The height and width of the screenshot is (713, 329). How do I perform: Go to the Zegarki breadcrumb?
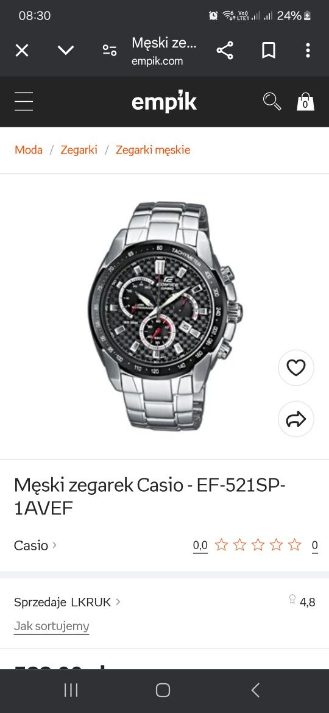pyautogui.click(x=79, y=150)
